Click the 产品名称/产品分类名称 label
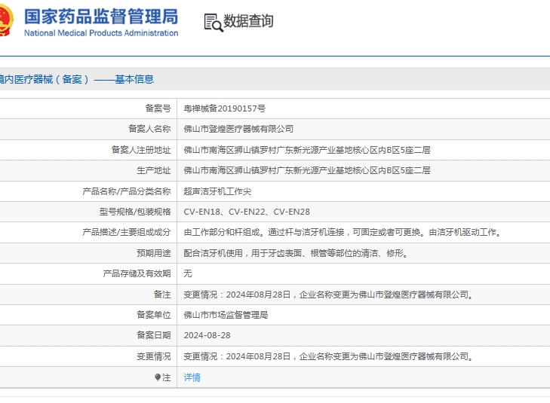The height and width of the screenshot is (403, 550). 126,191
